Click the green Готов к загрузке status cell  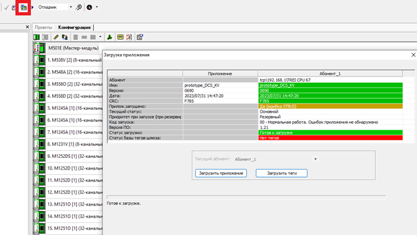coord(330,133)
